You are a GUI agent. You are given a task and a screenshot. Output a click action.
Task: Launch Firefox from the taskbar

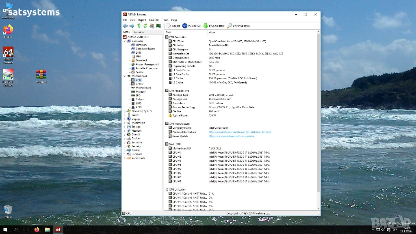click(37, 230)
